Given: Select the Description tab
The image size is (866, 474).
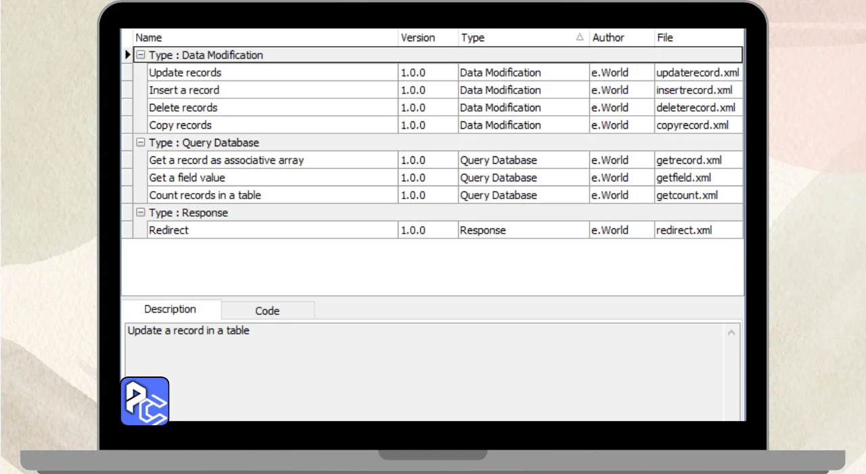Looking at the screenshot, I should 170,309.
